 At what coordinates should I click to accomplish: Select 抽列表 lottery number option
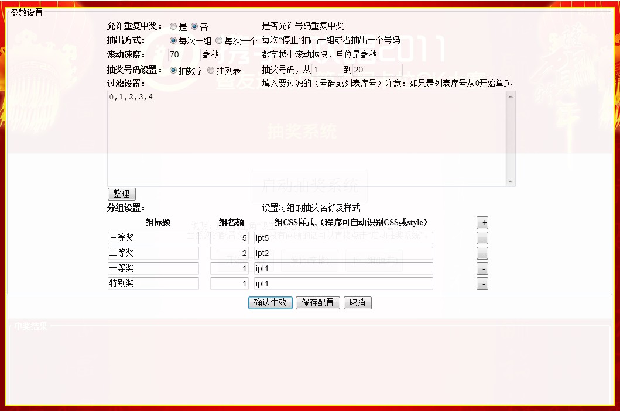click(x=211, y=70)
